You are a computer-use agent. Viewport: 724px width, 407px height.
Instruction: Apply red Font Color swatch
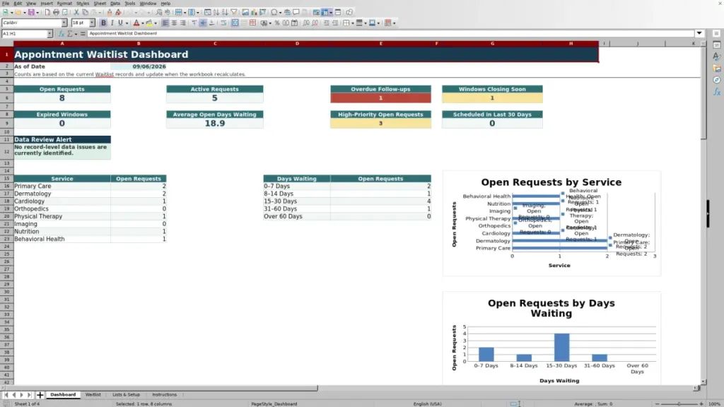(136, 23)
